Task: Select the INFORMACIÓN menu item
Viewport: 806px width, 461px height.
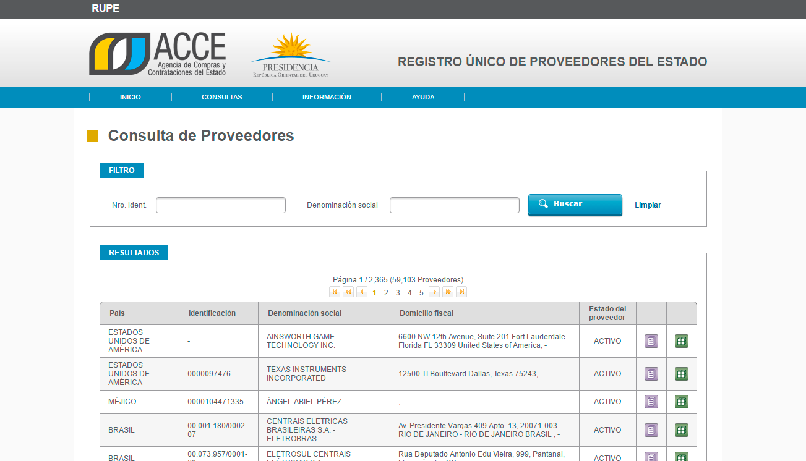Action: pos(327,97)
